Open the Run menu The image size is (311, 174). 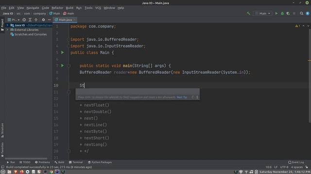pos(79,8)
